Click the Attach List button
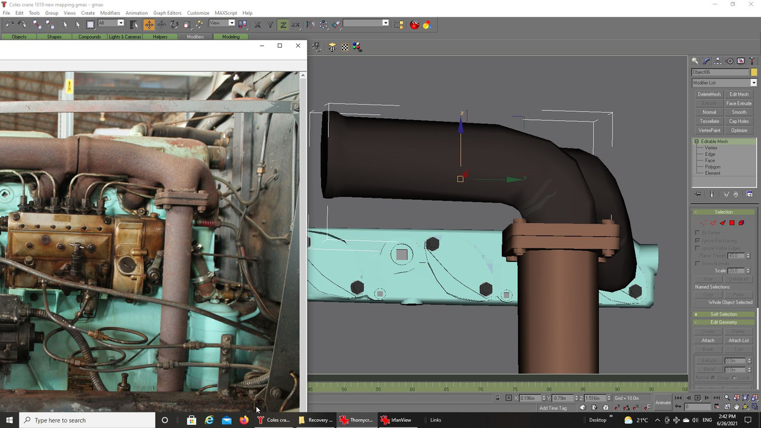Viewport: 761px width, 428px height. coord(738,341)
